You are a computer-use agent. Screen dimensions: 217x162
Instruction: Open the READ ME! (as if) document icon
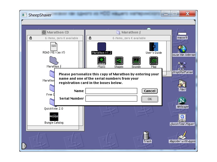(x=54, y=46)
